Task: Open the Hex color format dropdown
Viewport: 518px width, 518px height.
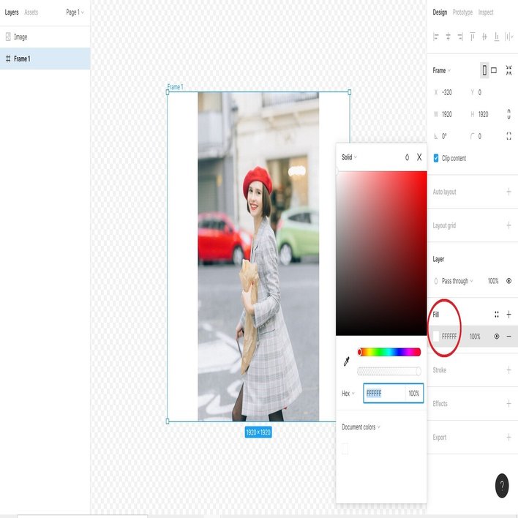Action: pyautogui.click(x=348, y=394)
